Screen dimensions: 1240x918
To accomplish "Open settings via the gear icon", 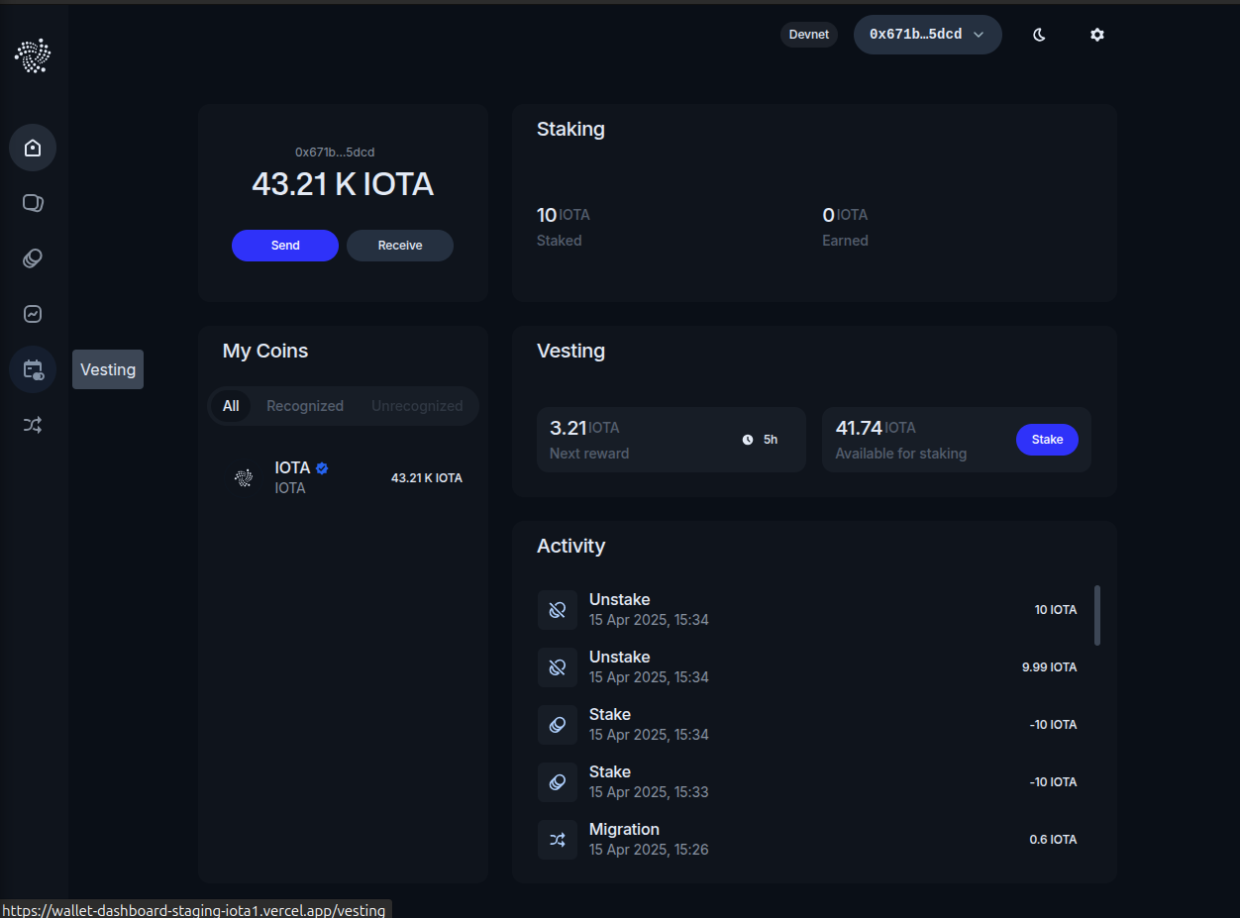I will [1096, 35].
